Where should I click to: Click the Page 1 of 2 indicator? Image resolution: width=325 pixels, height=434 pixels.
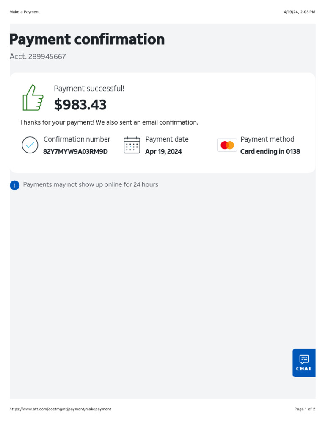(305, 409)
